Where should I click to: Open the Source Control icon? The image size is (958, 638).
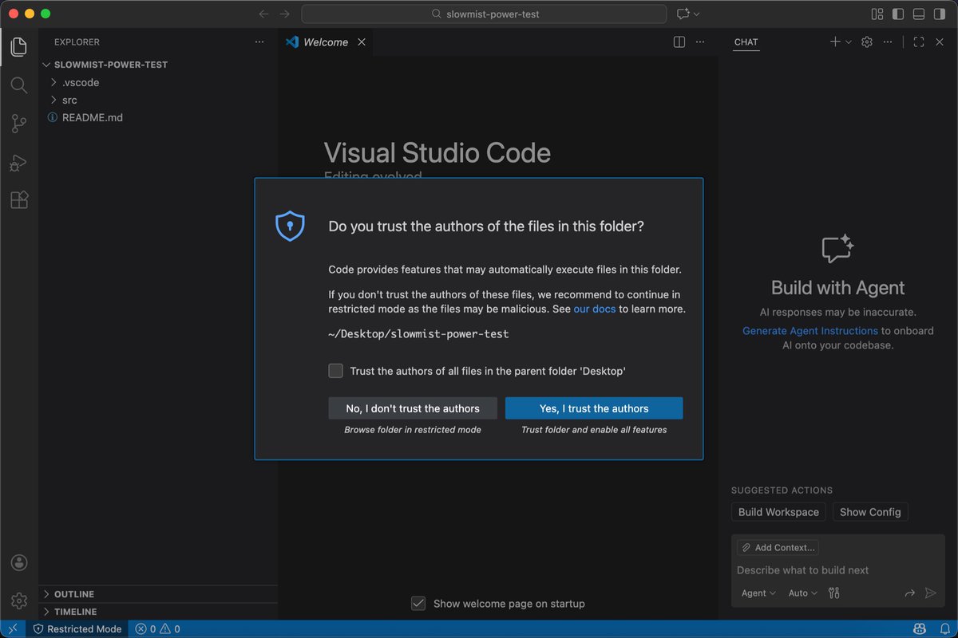click(x=18, y=124)
